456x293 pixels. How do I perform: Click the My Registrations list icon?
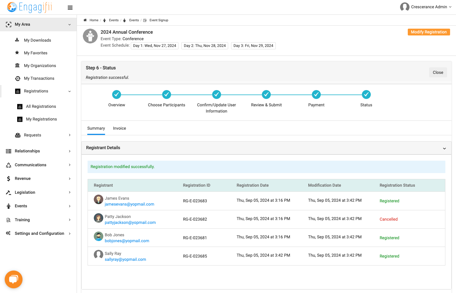point(20,119)
